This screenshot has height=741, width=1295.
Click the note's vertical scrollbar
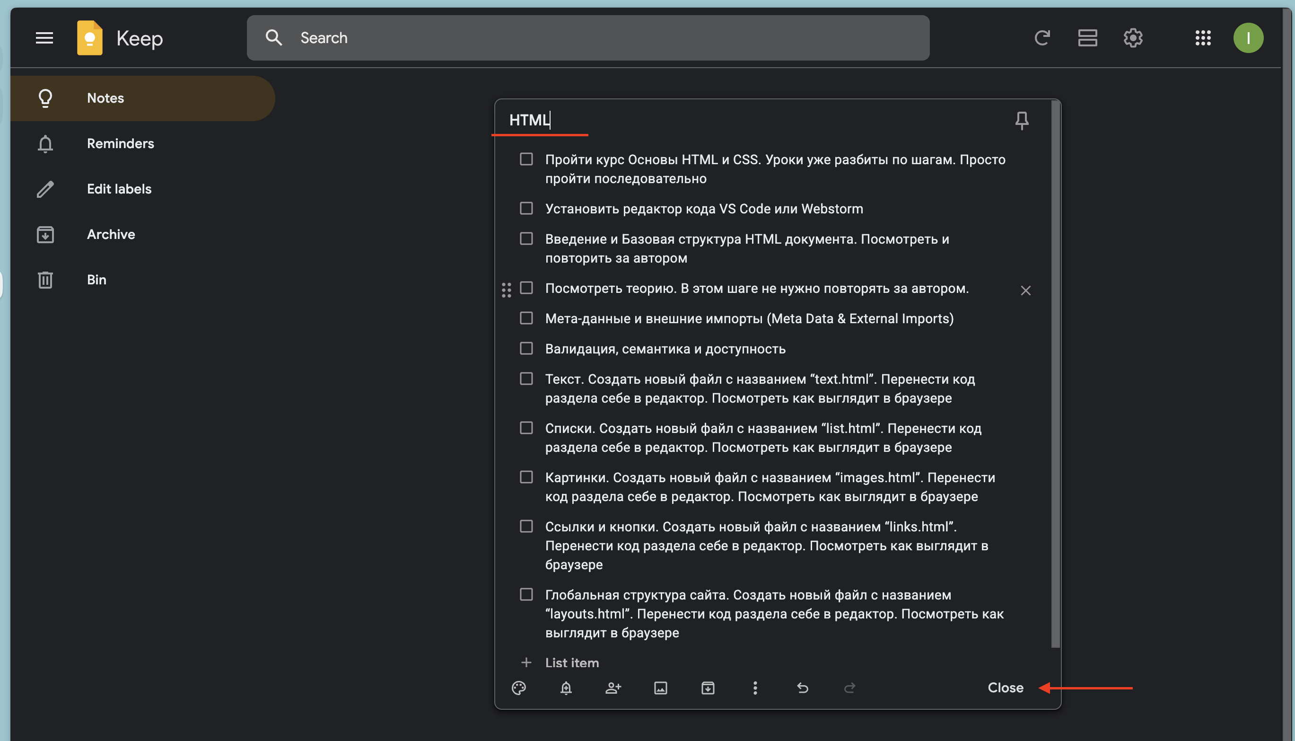(x=1055, y=374)
